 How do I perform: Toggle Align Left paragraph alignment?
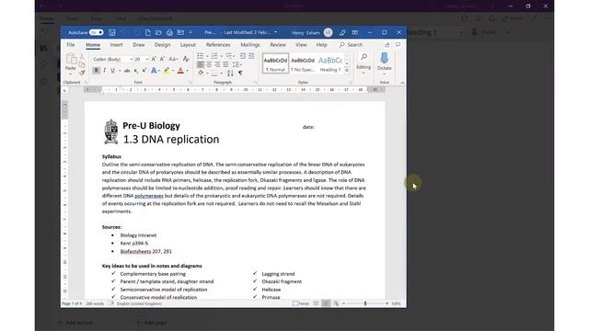pyautogui.click(x=201, y=64)
